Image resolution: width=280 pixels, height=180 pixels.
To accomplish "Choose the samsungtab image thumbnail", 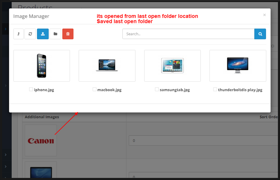I will tap(172, 65).
